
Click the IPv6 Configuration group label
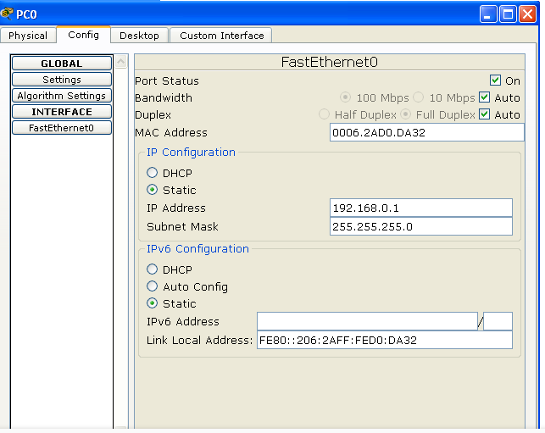click(197, 249)
